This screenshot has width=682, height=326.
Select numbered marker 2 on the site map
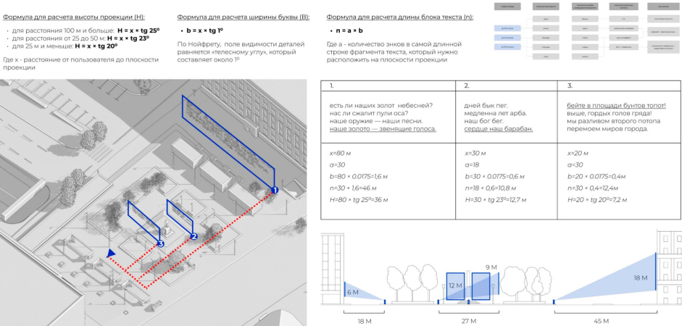(x=194, y=236)
